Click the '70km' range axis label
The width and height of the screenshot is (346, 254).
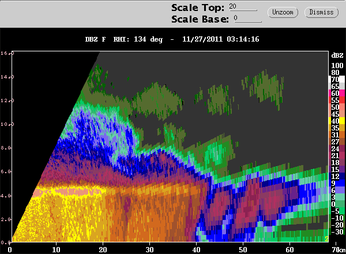(339, 250)
